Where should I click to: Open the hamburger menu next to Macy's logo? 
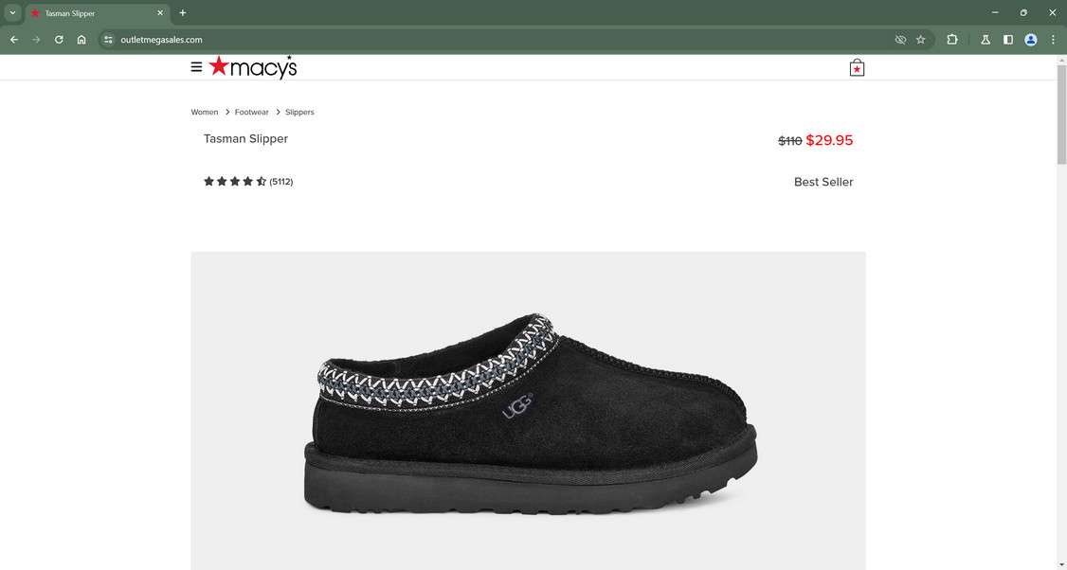(197, 67)
